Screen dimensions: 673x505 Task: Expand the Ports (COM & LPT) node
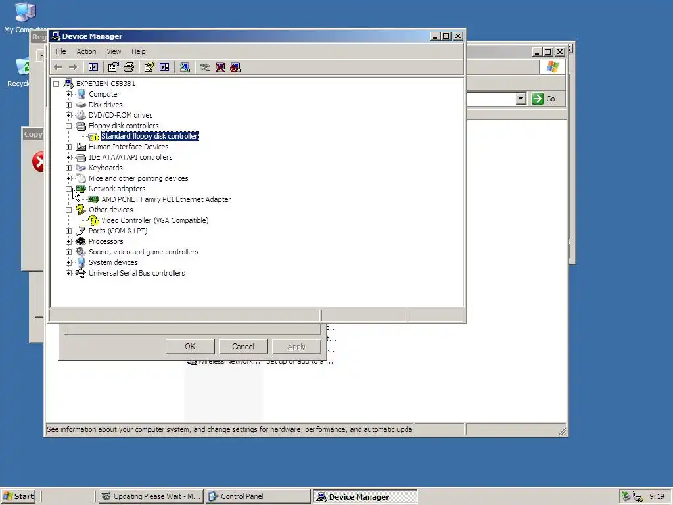coord(68,231)
